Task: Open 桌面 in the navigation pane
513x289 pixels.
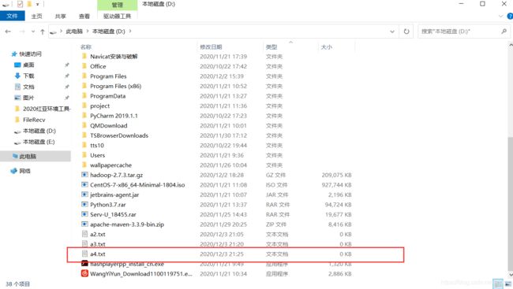Action: 28,65
